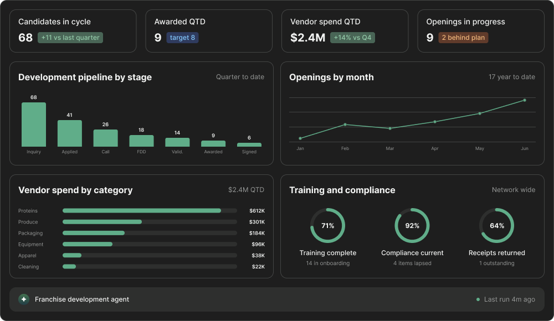The height and width of the screenshot is (321, 554).
Task: Click the '+14% vs Q4' badge
Action: (352, 38)
